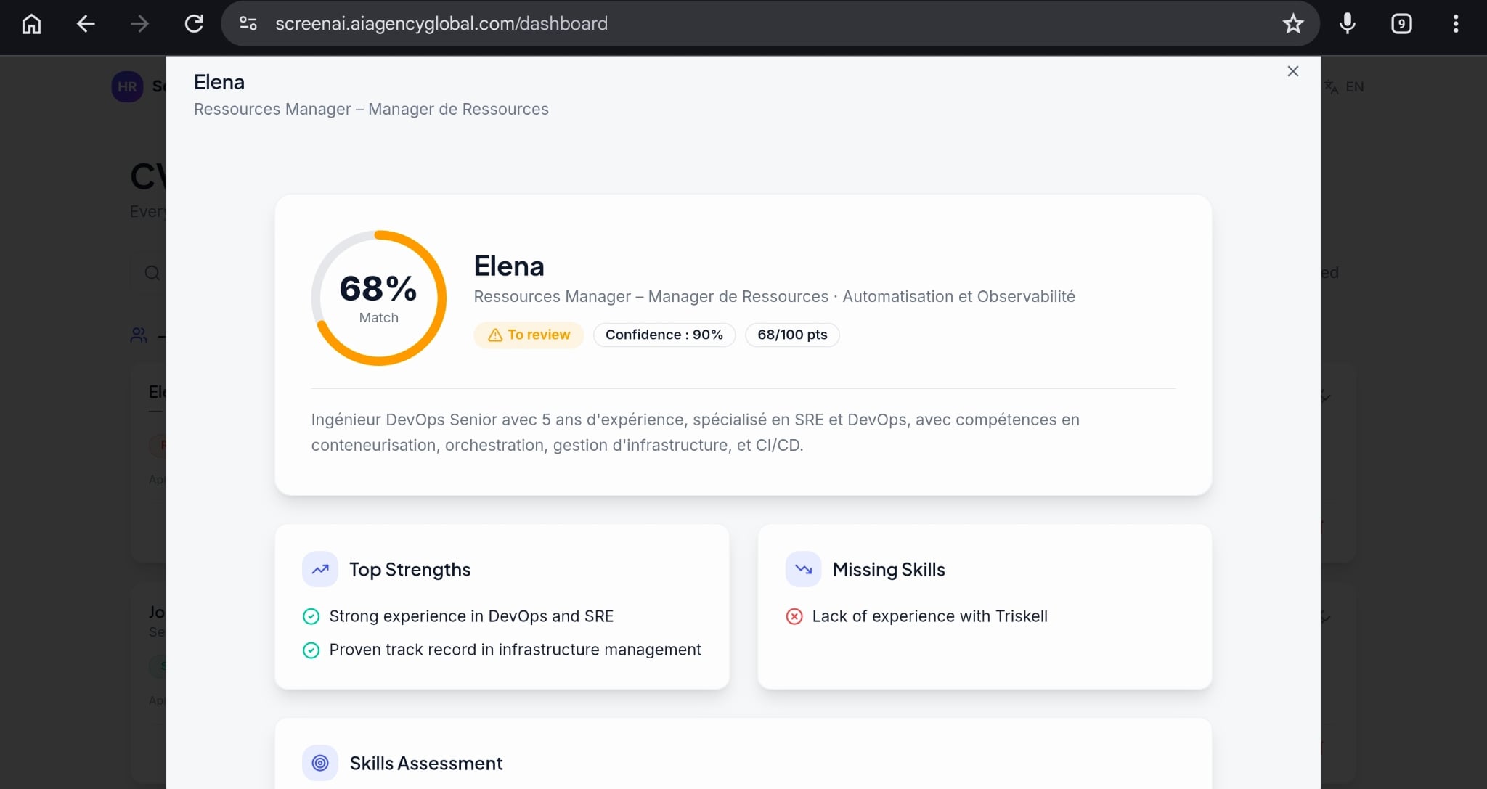Click the site settings icon in address bar
This screenshot has width=1487, height=789.
(x=248, y=24)
